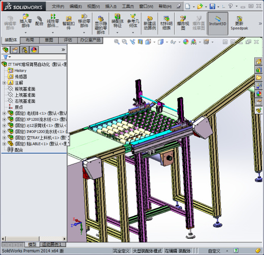Expand the XP1200流水线<1> component node
Viewport: 264px width, 255px height.
click(4, 120)
